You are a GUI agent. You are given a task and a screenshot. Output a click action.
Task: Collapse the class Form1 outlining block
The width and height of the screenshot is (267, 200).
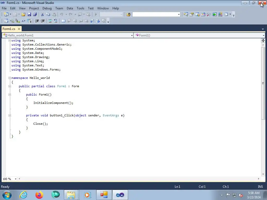(x=10, y=86)
